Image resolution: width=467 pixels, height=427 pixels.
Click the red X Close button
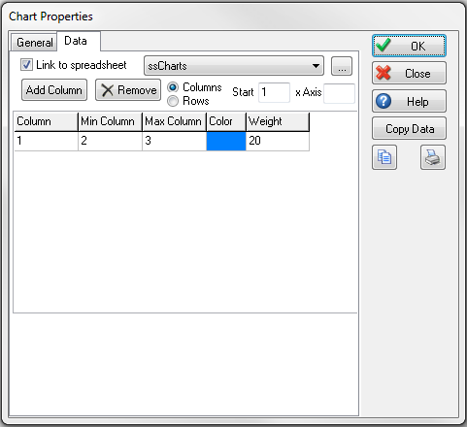409,74
